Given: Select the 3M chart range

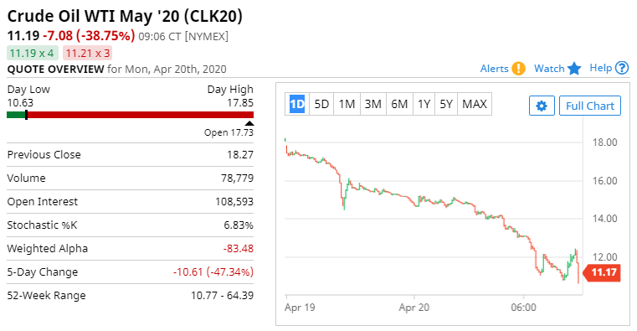Looking at the screenshot, I should coord(373,104).
